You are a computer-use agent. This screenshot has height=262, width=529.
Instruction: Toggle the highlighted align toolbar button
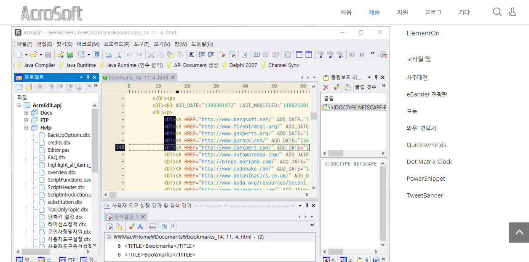(x=192, y=55)
